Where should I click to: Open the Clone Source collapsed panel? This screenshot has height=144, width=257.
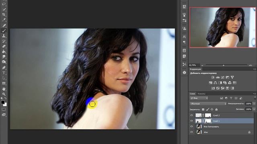point(184,28)
